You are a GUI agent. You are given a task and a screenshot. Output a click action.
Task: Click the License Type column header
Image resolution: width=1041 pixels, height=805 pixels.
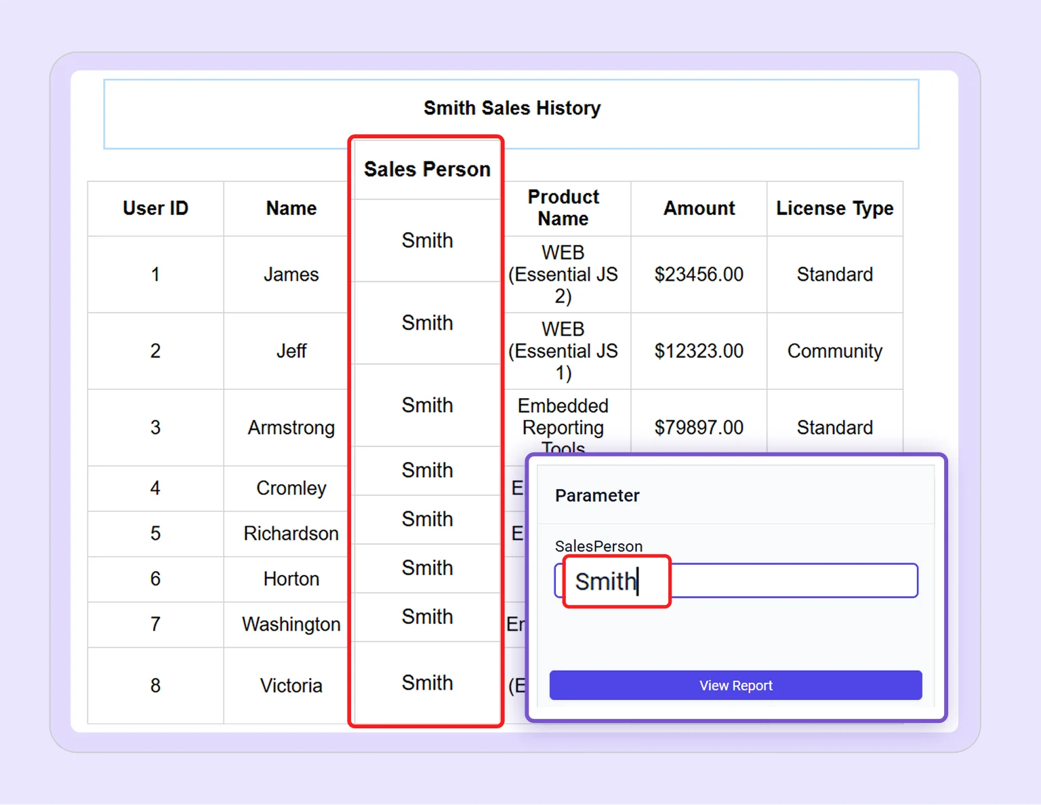coord(834,208)
